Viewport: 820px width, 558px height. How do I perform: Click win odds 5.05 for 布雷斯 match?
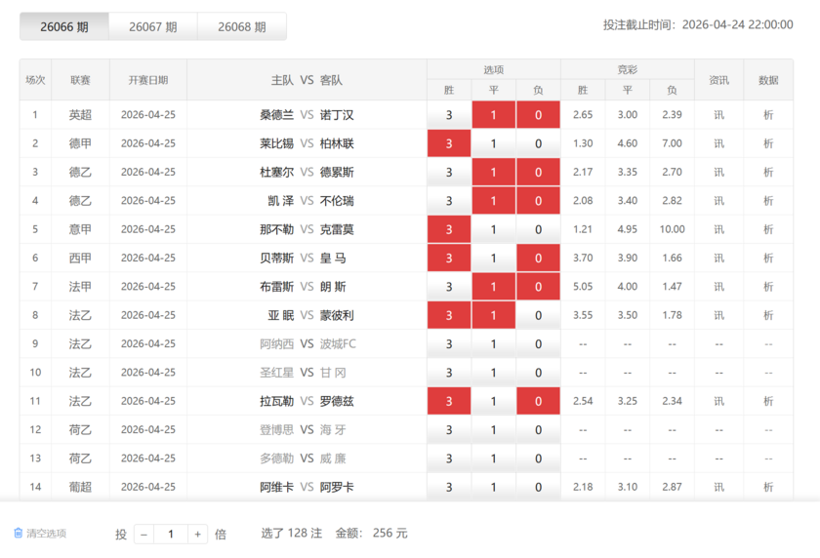pos(583,286)
